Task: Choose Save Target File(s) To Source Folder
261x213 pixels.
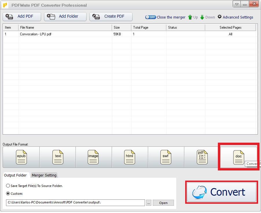Action: (x=34, y=186)
